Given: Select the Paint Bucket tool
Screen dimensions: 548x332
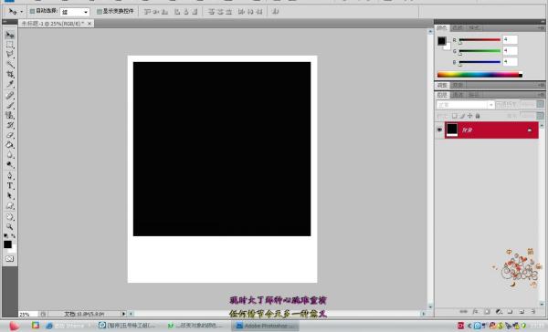Looking at the screenshot, I should (10, 145).
